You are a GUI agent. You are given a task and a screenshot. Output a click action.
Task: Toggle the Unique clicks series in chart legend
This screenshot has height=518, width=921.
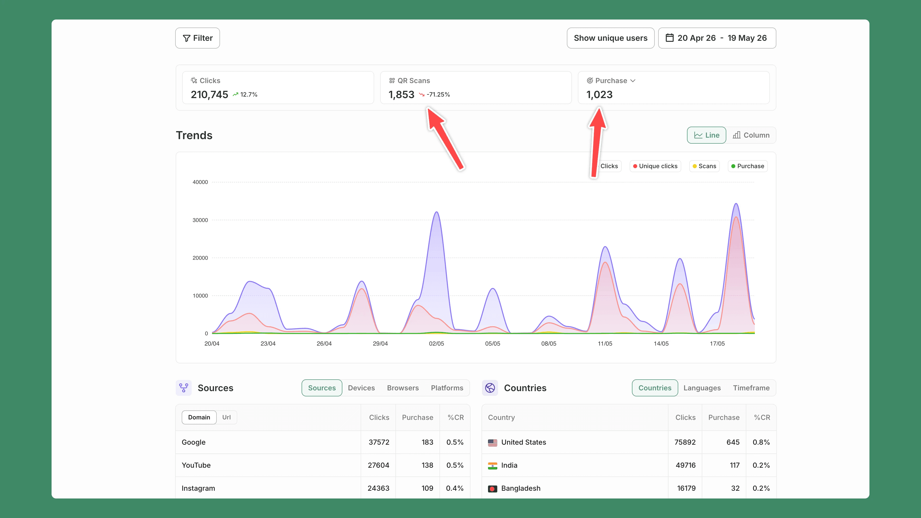655,166
